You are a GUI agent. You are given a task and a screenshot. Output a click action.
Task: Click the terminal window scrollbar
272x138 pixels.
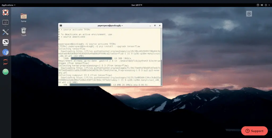[161, 72]
